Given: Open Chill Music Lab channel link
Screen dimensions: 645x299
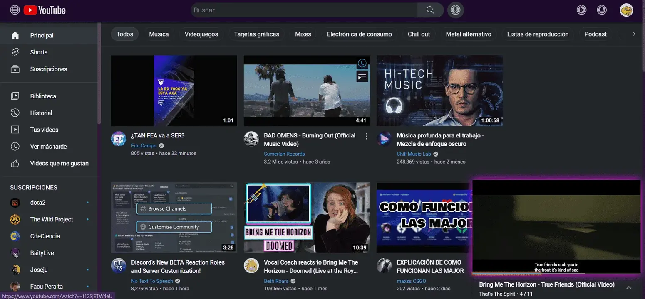Looking at the screenshot, I should [414, 154].
